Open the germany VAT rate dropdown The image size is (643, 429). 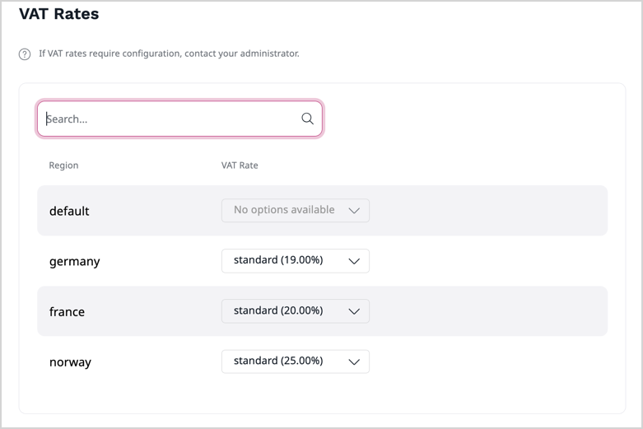[x=295, y=261]
